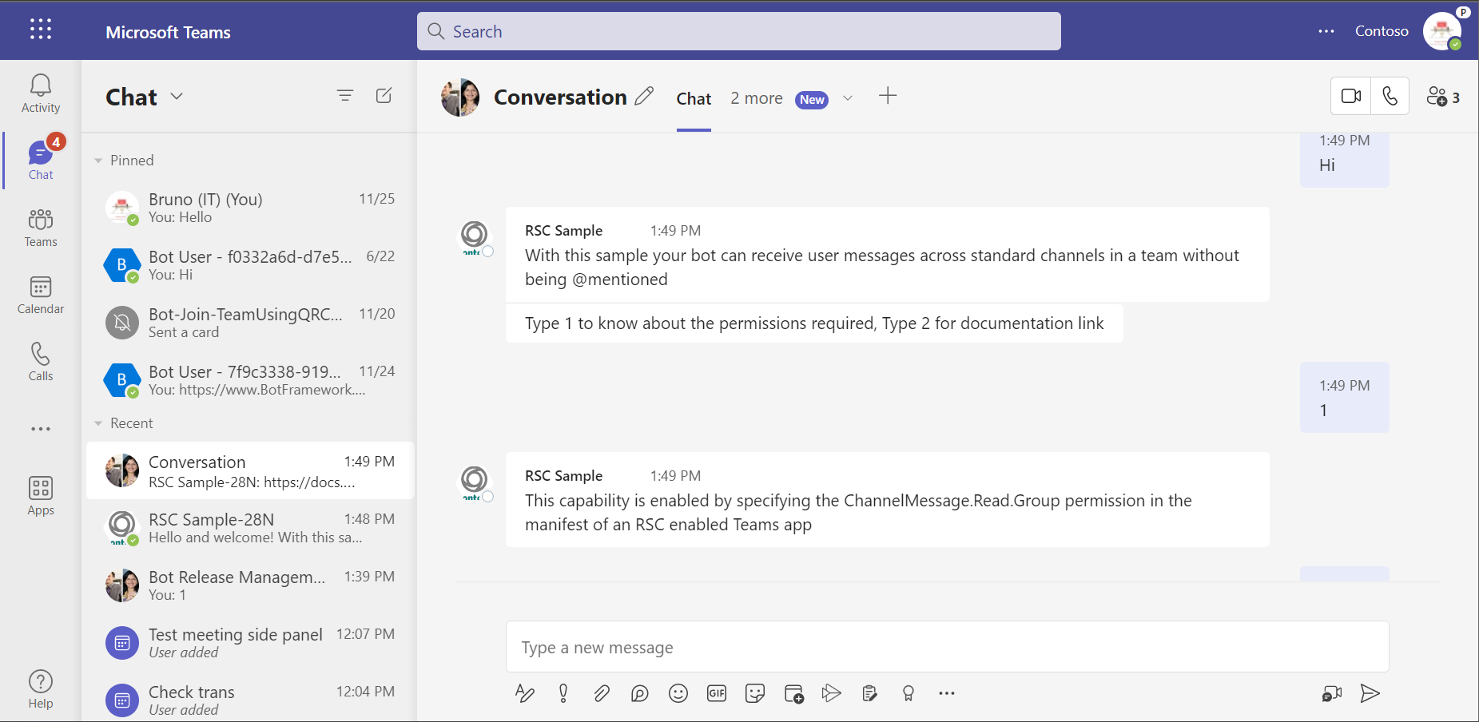This screenshot has width=1479, height=722.
Task: Click the Type a new message field
Action: [947, 647]
